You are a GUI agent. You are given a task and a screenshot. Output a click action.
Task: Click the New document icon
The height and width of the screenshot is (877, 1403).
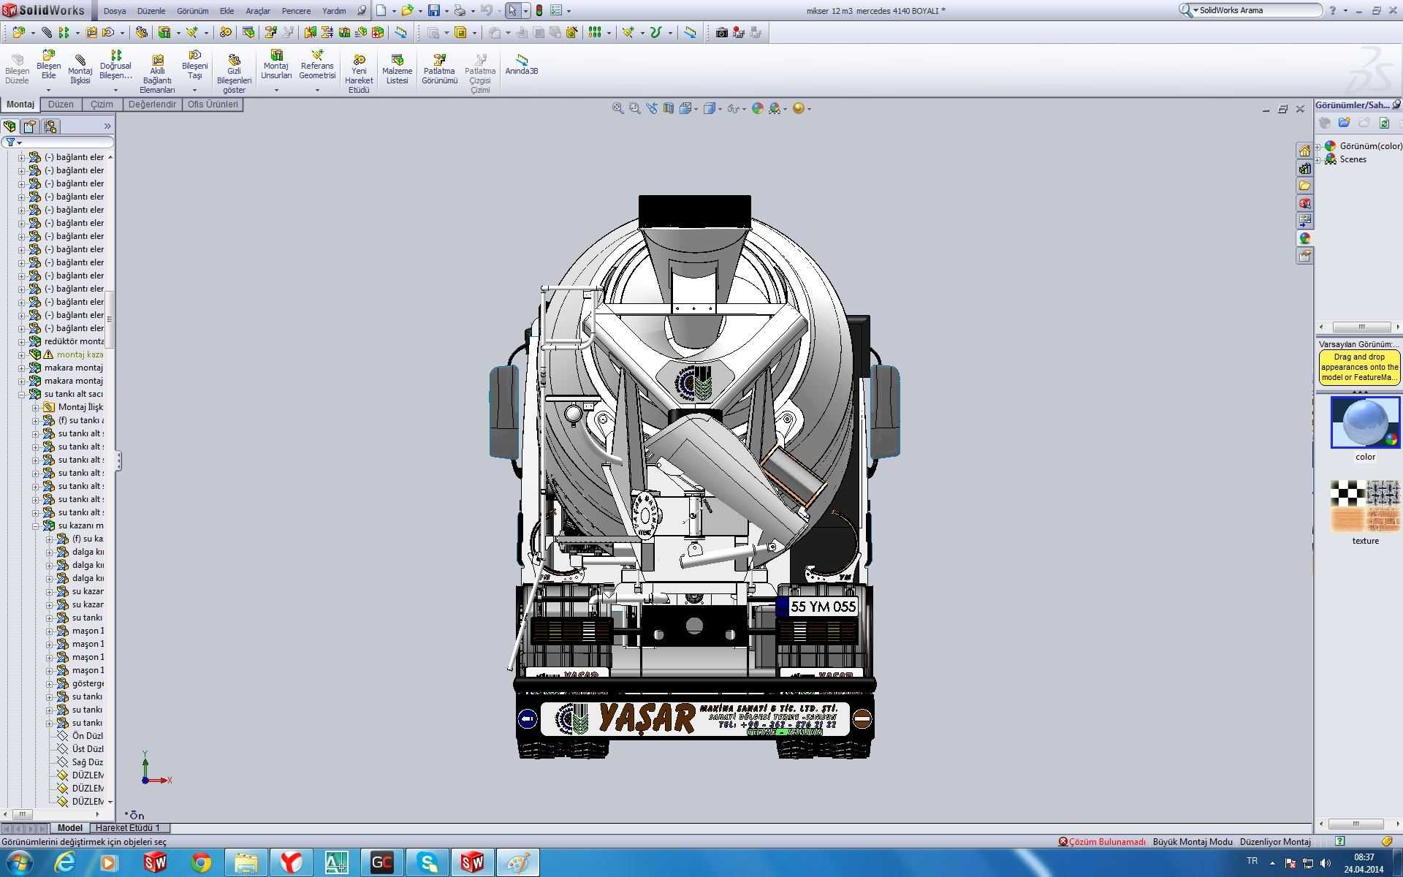381,10
